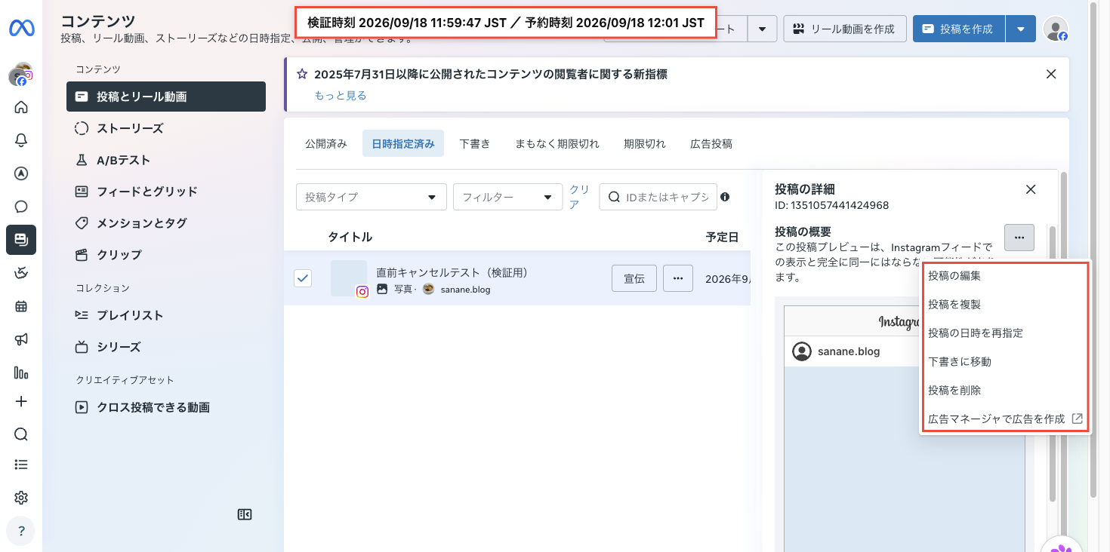Click the クリア link
The image size is (1110, 552).
coord(579,197)
